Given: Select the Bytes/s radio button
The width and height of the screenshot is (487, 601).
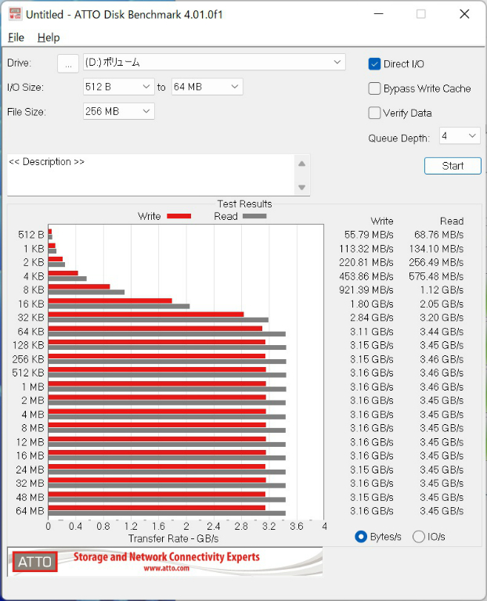Looking at the screenshot, I should [x=361, y=537].
